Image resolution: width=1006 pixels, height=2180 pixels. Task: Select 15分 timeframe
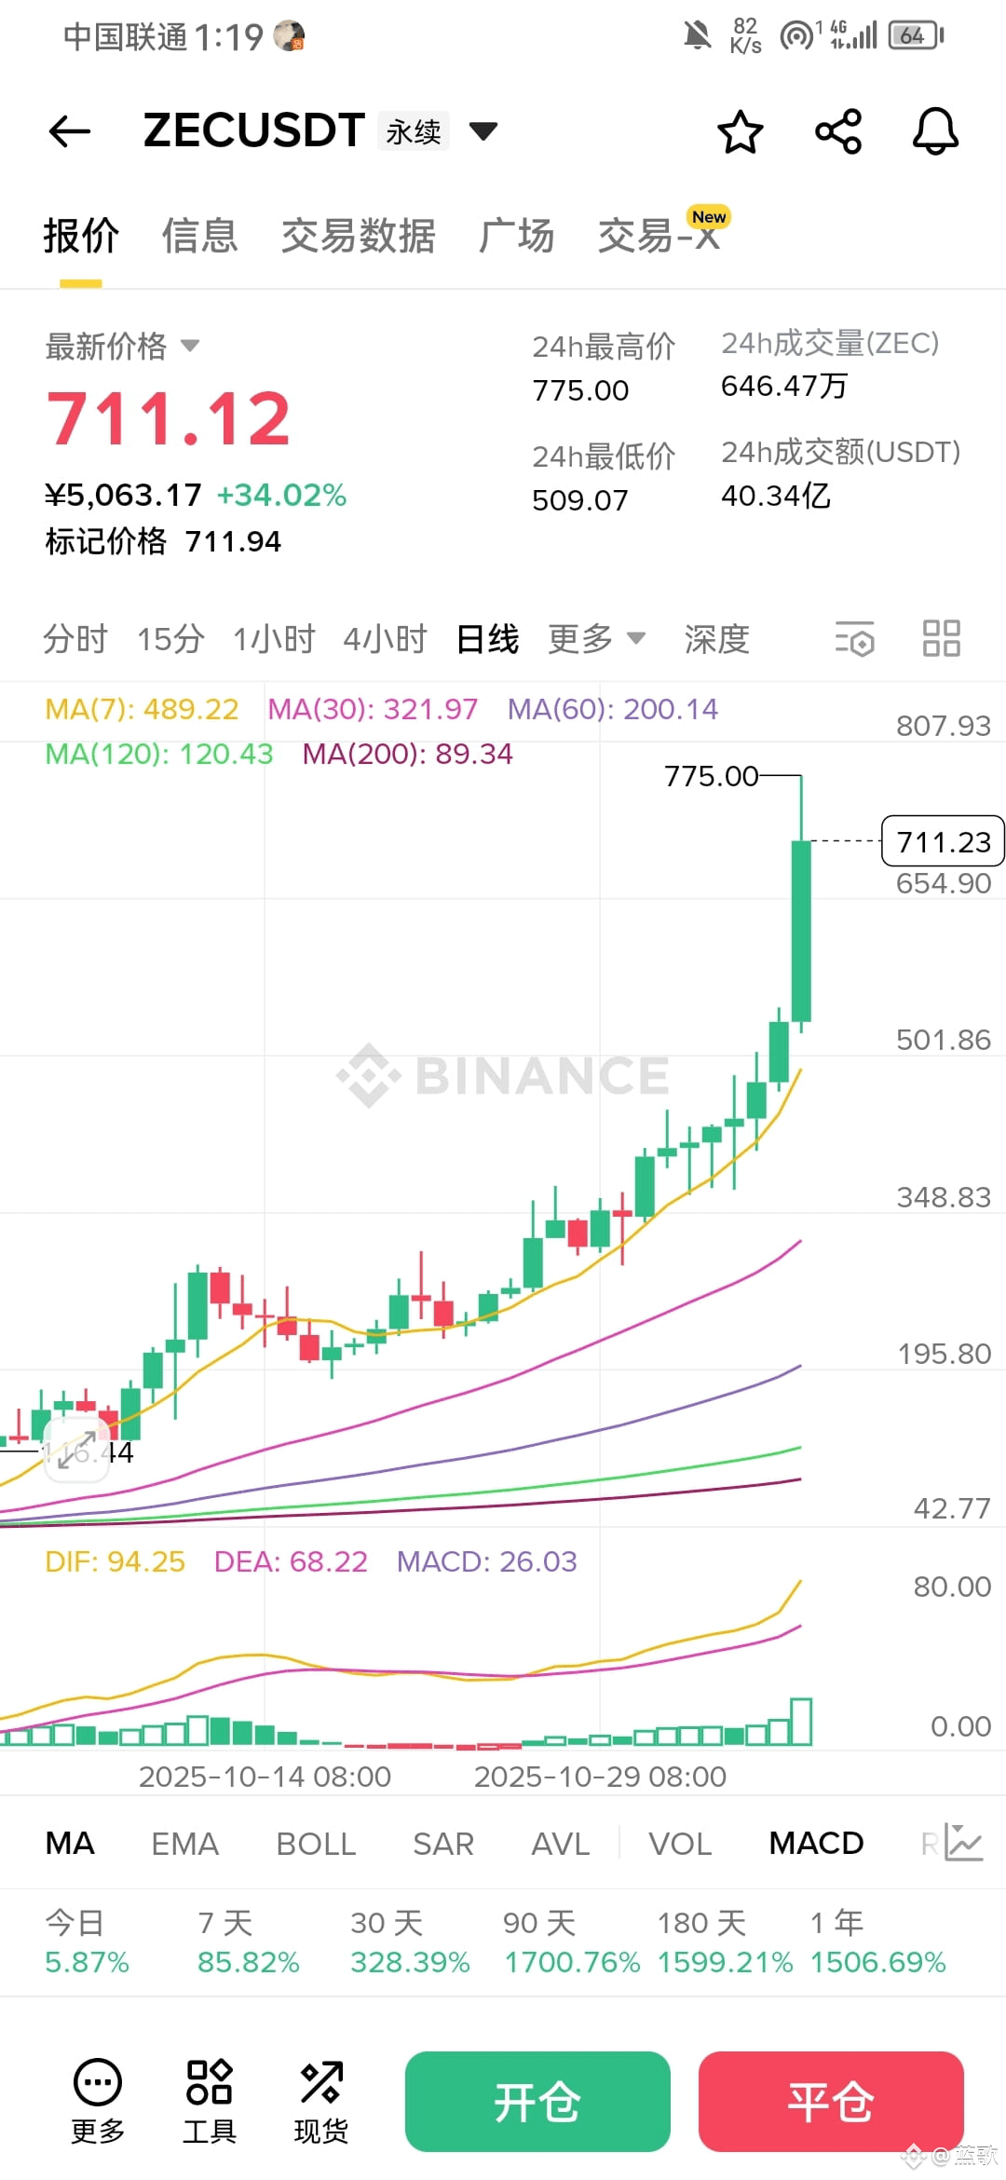point(170,639)
